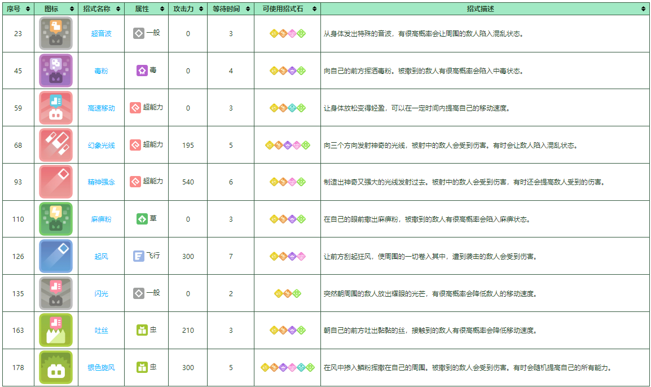Select wait time 2 in 闪光 row
Viewport: 651px width, 387px height.
(231, 293)
